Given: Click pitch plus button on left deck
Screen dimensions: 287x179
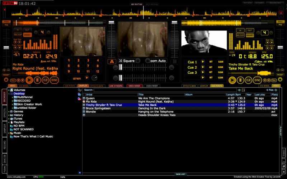Looking at the screenshot, I should [4, 70].
